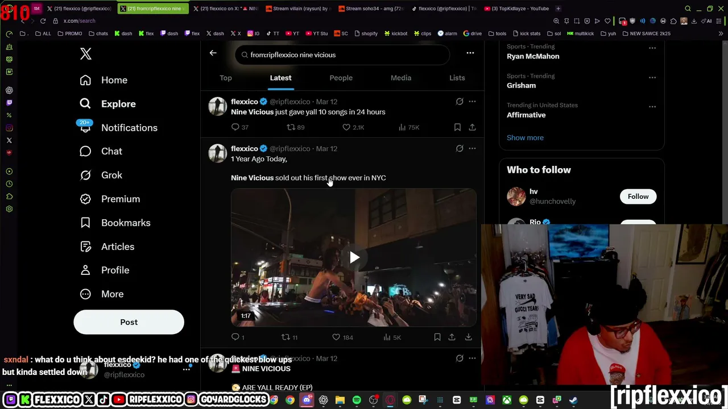The width and height of the screenshot is (728, 409).
Task: Open Grok actions on '1 Year Ago Today' post
Action: click(460, 148)
